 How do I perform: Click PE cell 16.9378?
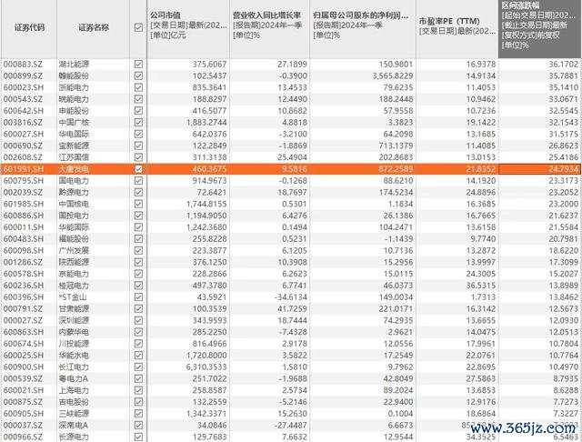point(481,65)
